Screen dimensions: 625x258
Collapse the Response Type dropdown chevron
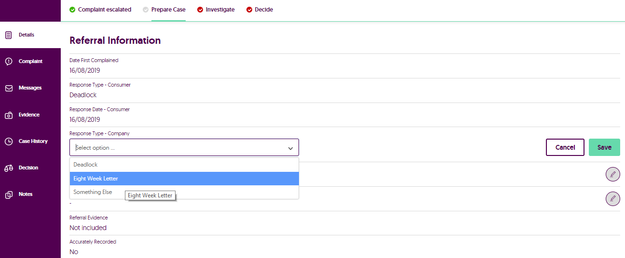point(290,148)
